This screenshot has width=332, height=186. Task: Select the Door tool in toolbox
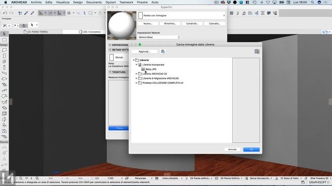click(x=4, y=56)
